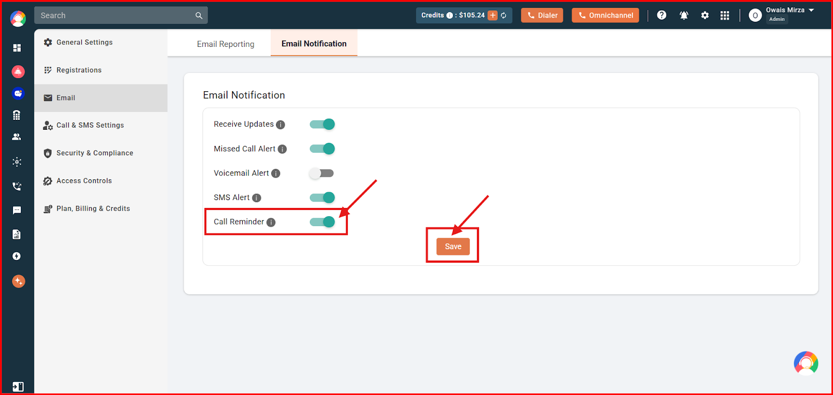Screen dimensions: 833x395
Task: Focus the Search input field
Action: pyautogui.click(x=121, y=15)
